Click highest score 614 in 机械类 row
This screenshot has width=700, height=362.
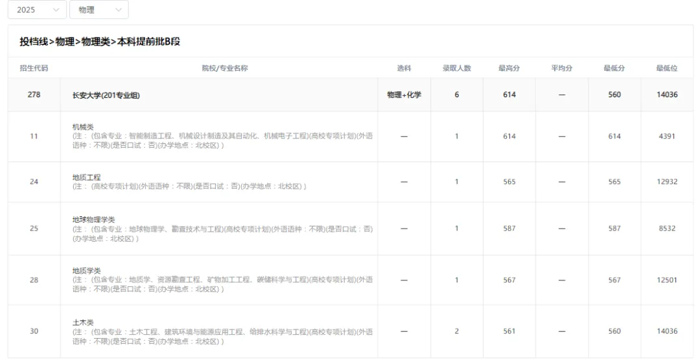(509, 137)
